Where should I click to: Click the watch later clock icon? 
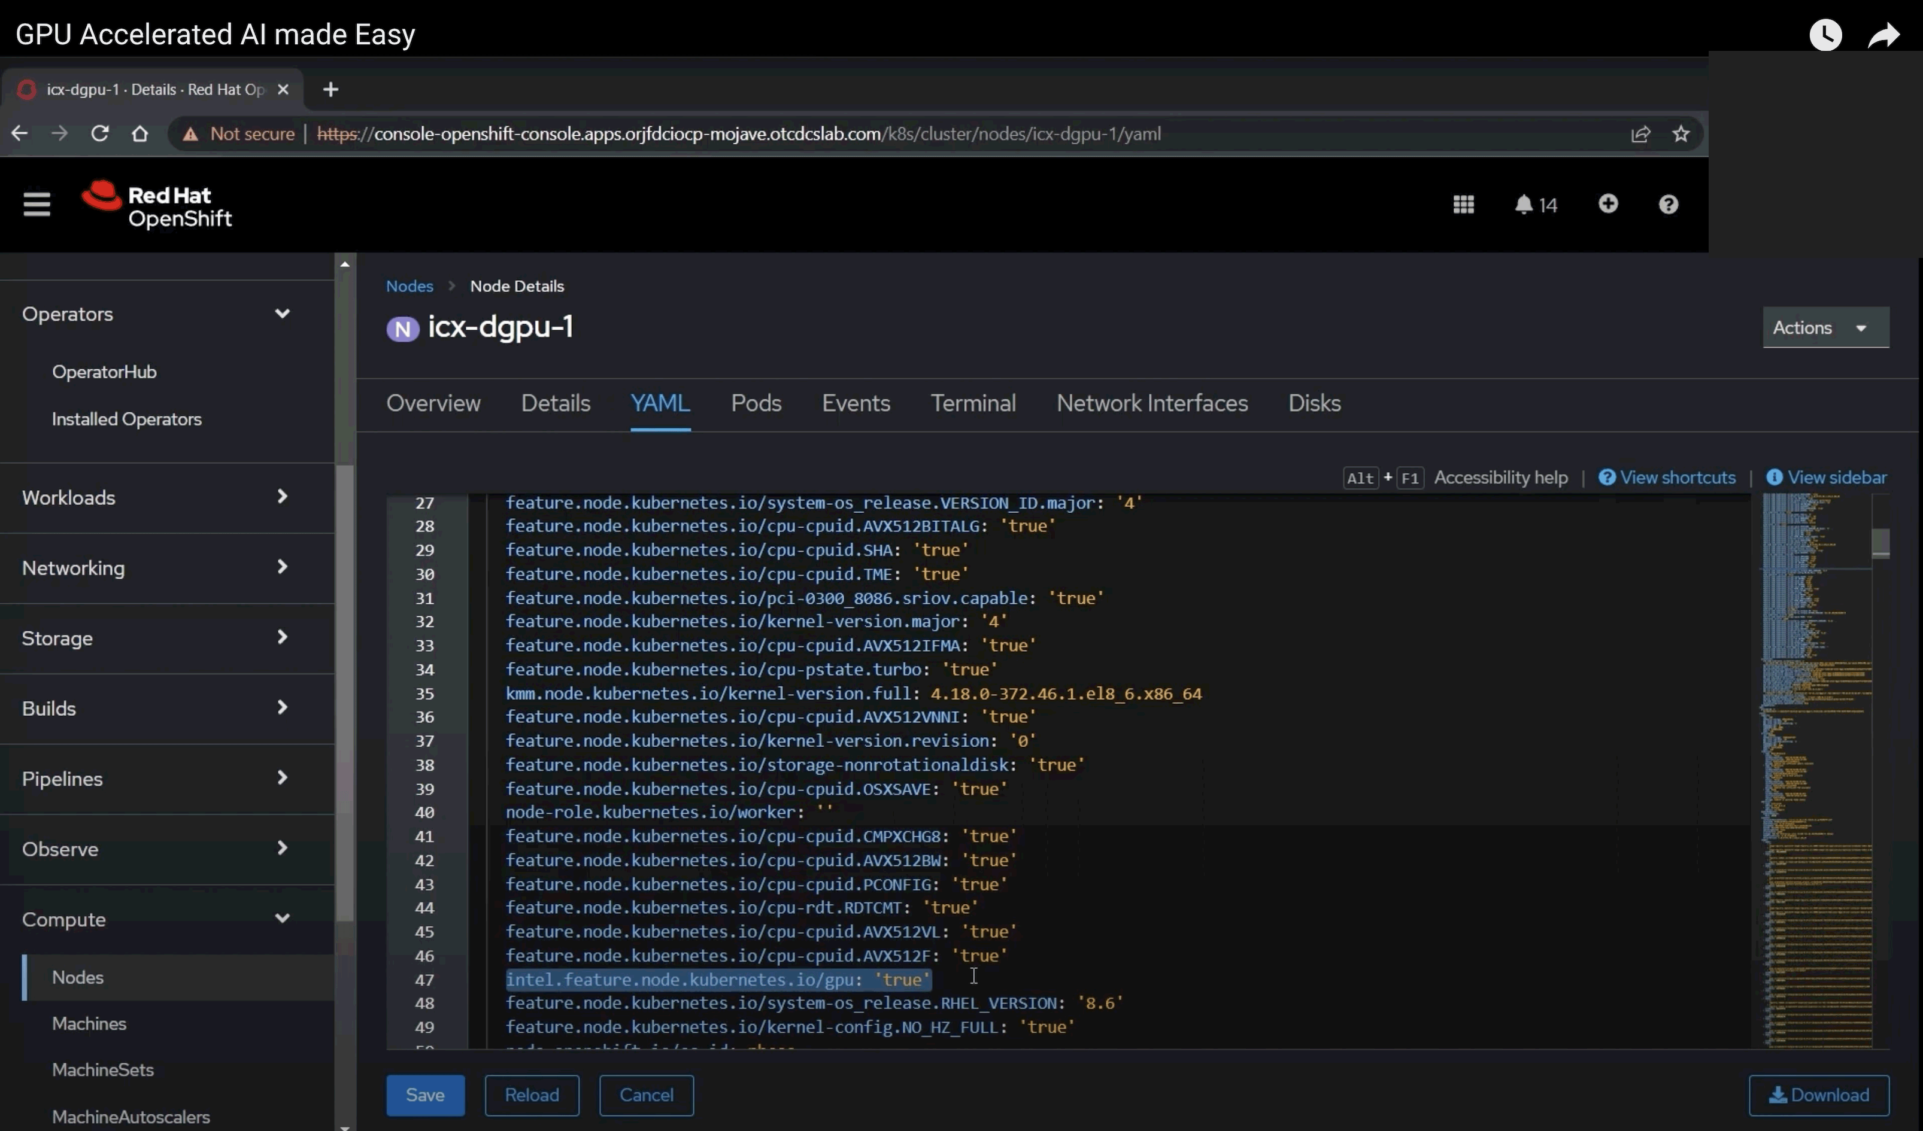coord(1825,35)
